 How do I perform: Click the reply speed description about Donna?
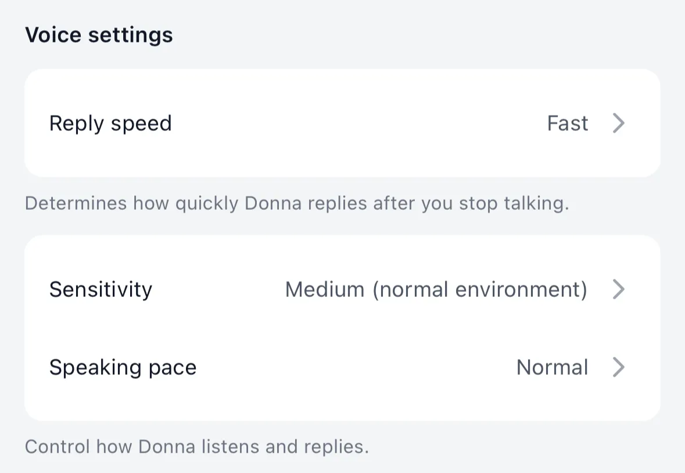(296, 204)
